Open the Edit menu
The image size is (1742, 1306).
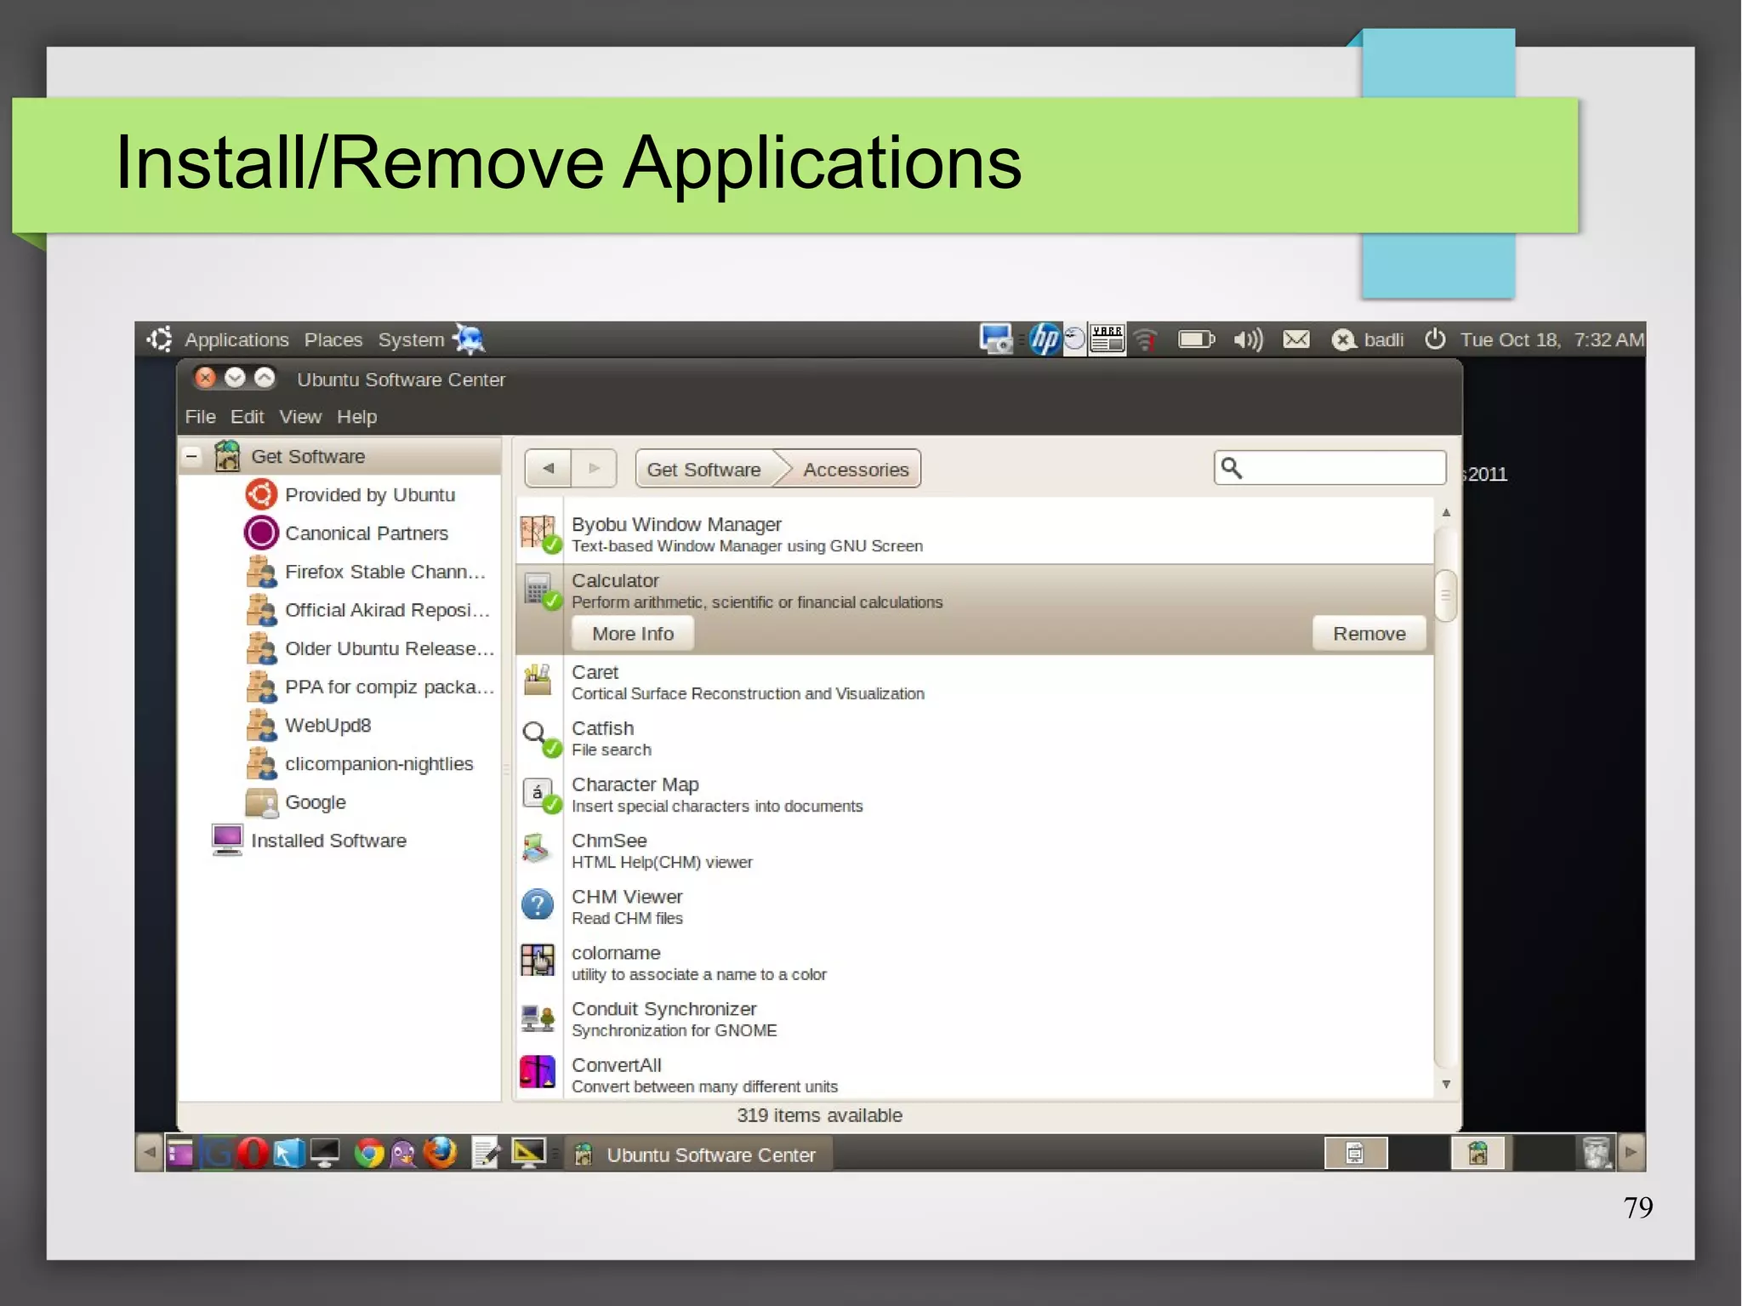click(248, 417)
